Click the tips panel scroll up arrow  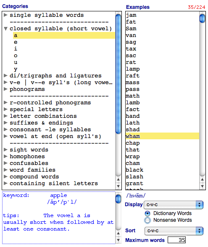click(118, 233)
